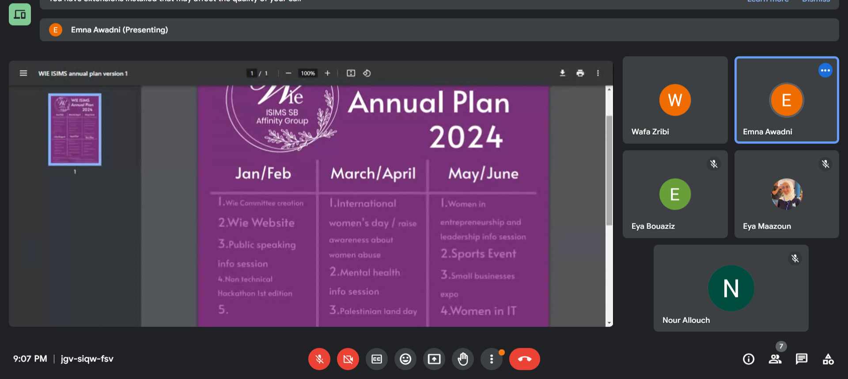The height and width of the screenshot is (379, 848).
Task: Turn on the camera
Action: click(348, 359)
